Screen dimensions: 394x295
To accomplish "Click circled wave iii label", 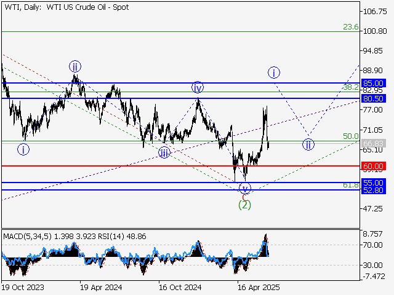I will 164,152.
